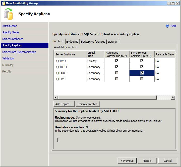Toggle Automatic Failover for SQLTHREE
181x167 pixels.
pyautogui.click(x=117, y=67)
